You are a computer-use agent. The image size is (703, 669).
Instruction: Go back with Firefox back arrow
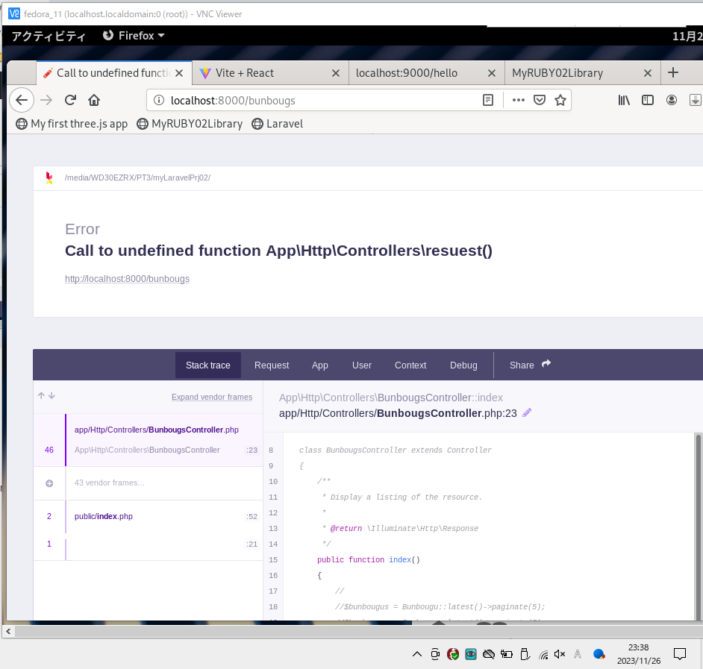point(22,100)
